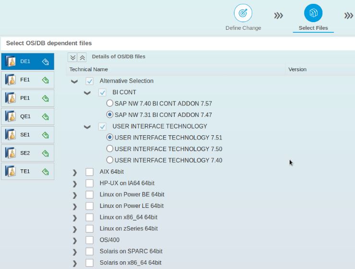Click the tag icon next to DE1
355x269 pixels.
pyautogui.click(x=46, y=62)
